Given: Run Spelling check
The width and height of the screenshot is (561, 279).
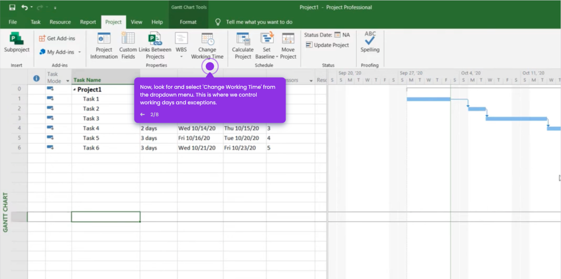Looking at the screenshot, I should (370, 42).
